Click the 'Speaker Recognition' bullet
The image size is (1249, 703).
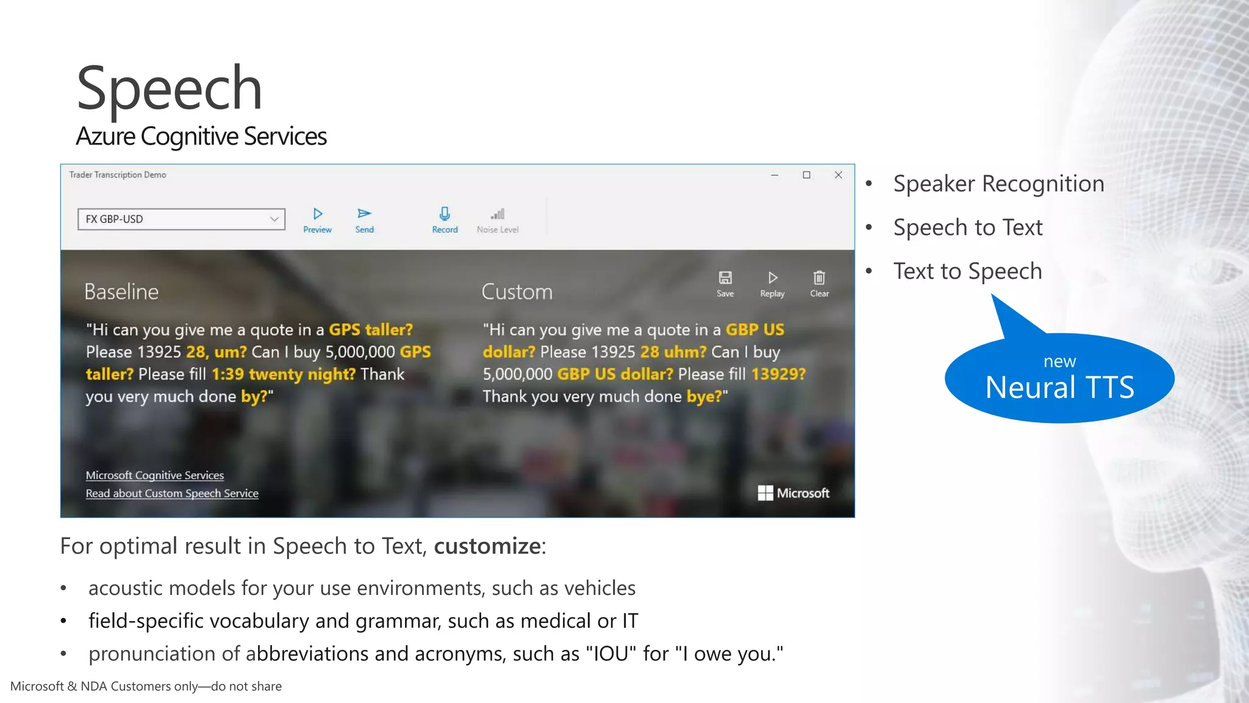point(999,184)
